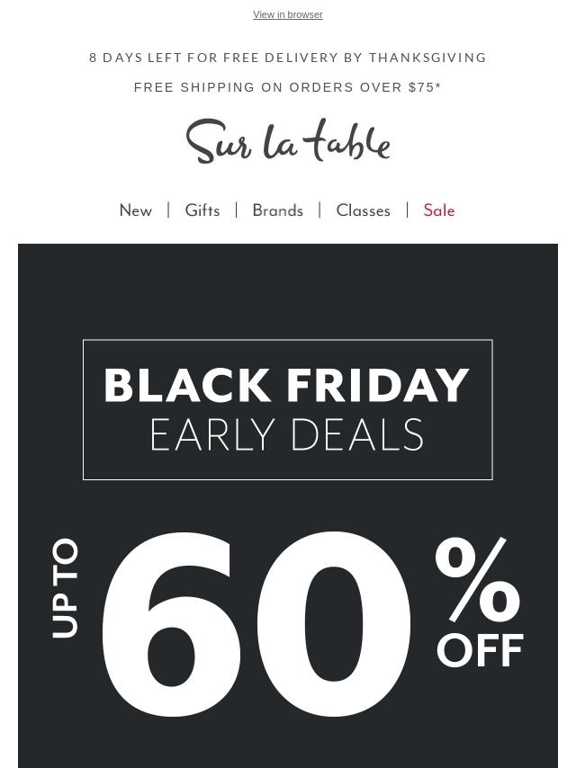This screenshot has width=576, height=768.
Task: Click the percent symbol in banner
Action: point(478,580)
